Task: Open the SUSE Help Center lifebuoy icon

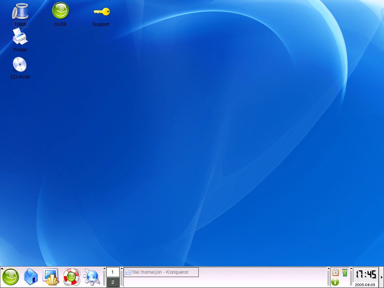Action: 71,277
